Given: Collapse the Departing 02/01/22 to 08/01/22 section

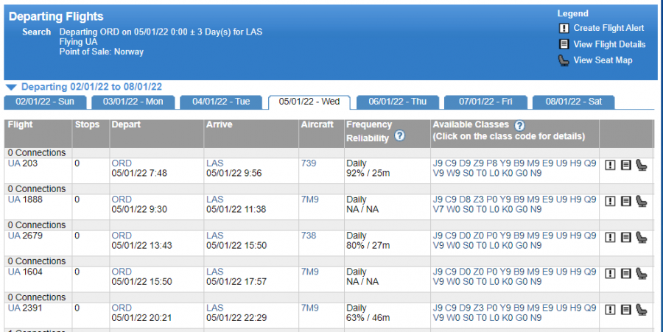Looking at the screenshot, I should coord(11,88).
